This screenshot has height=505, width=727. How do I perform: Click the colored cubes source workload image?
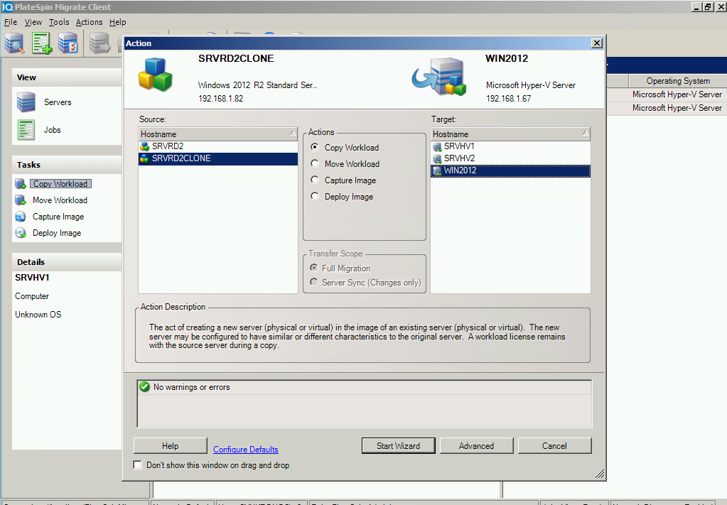click(156, 75)
